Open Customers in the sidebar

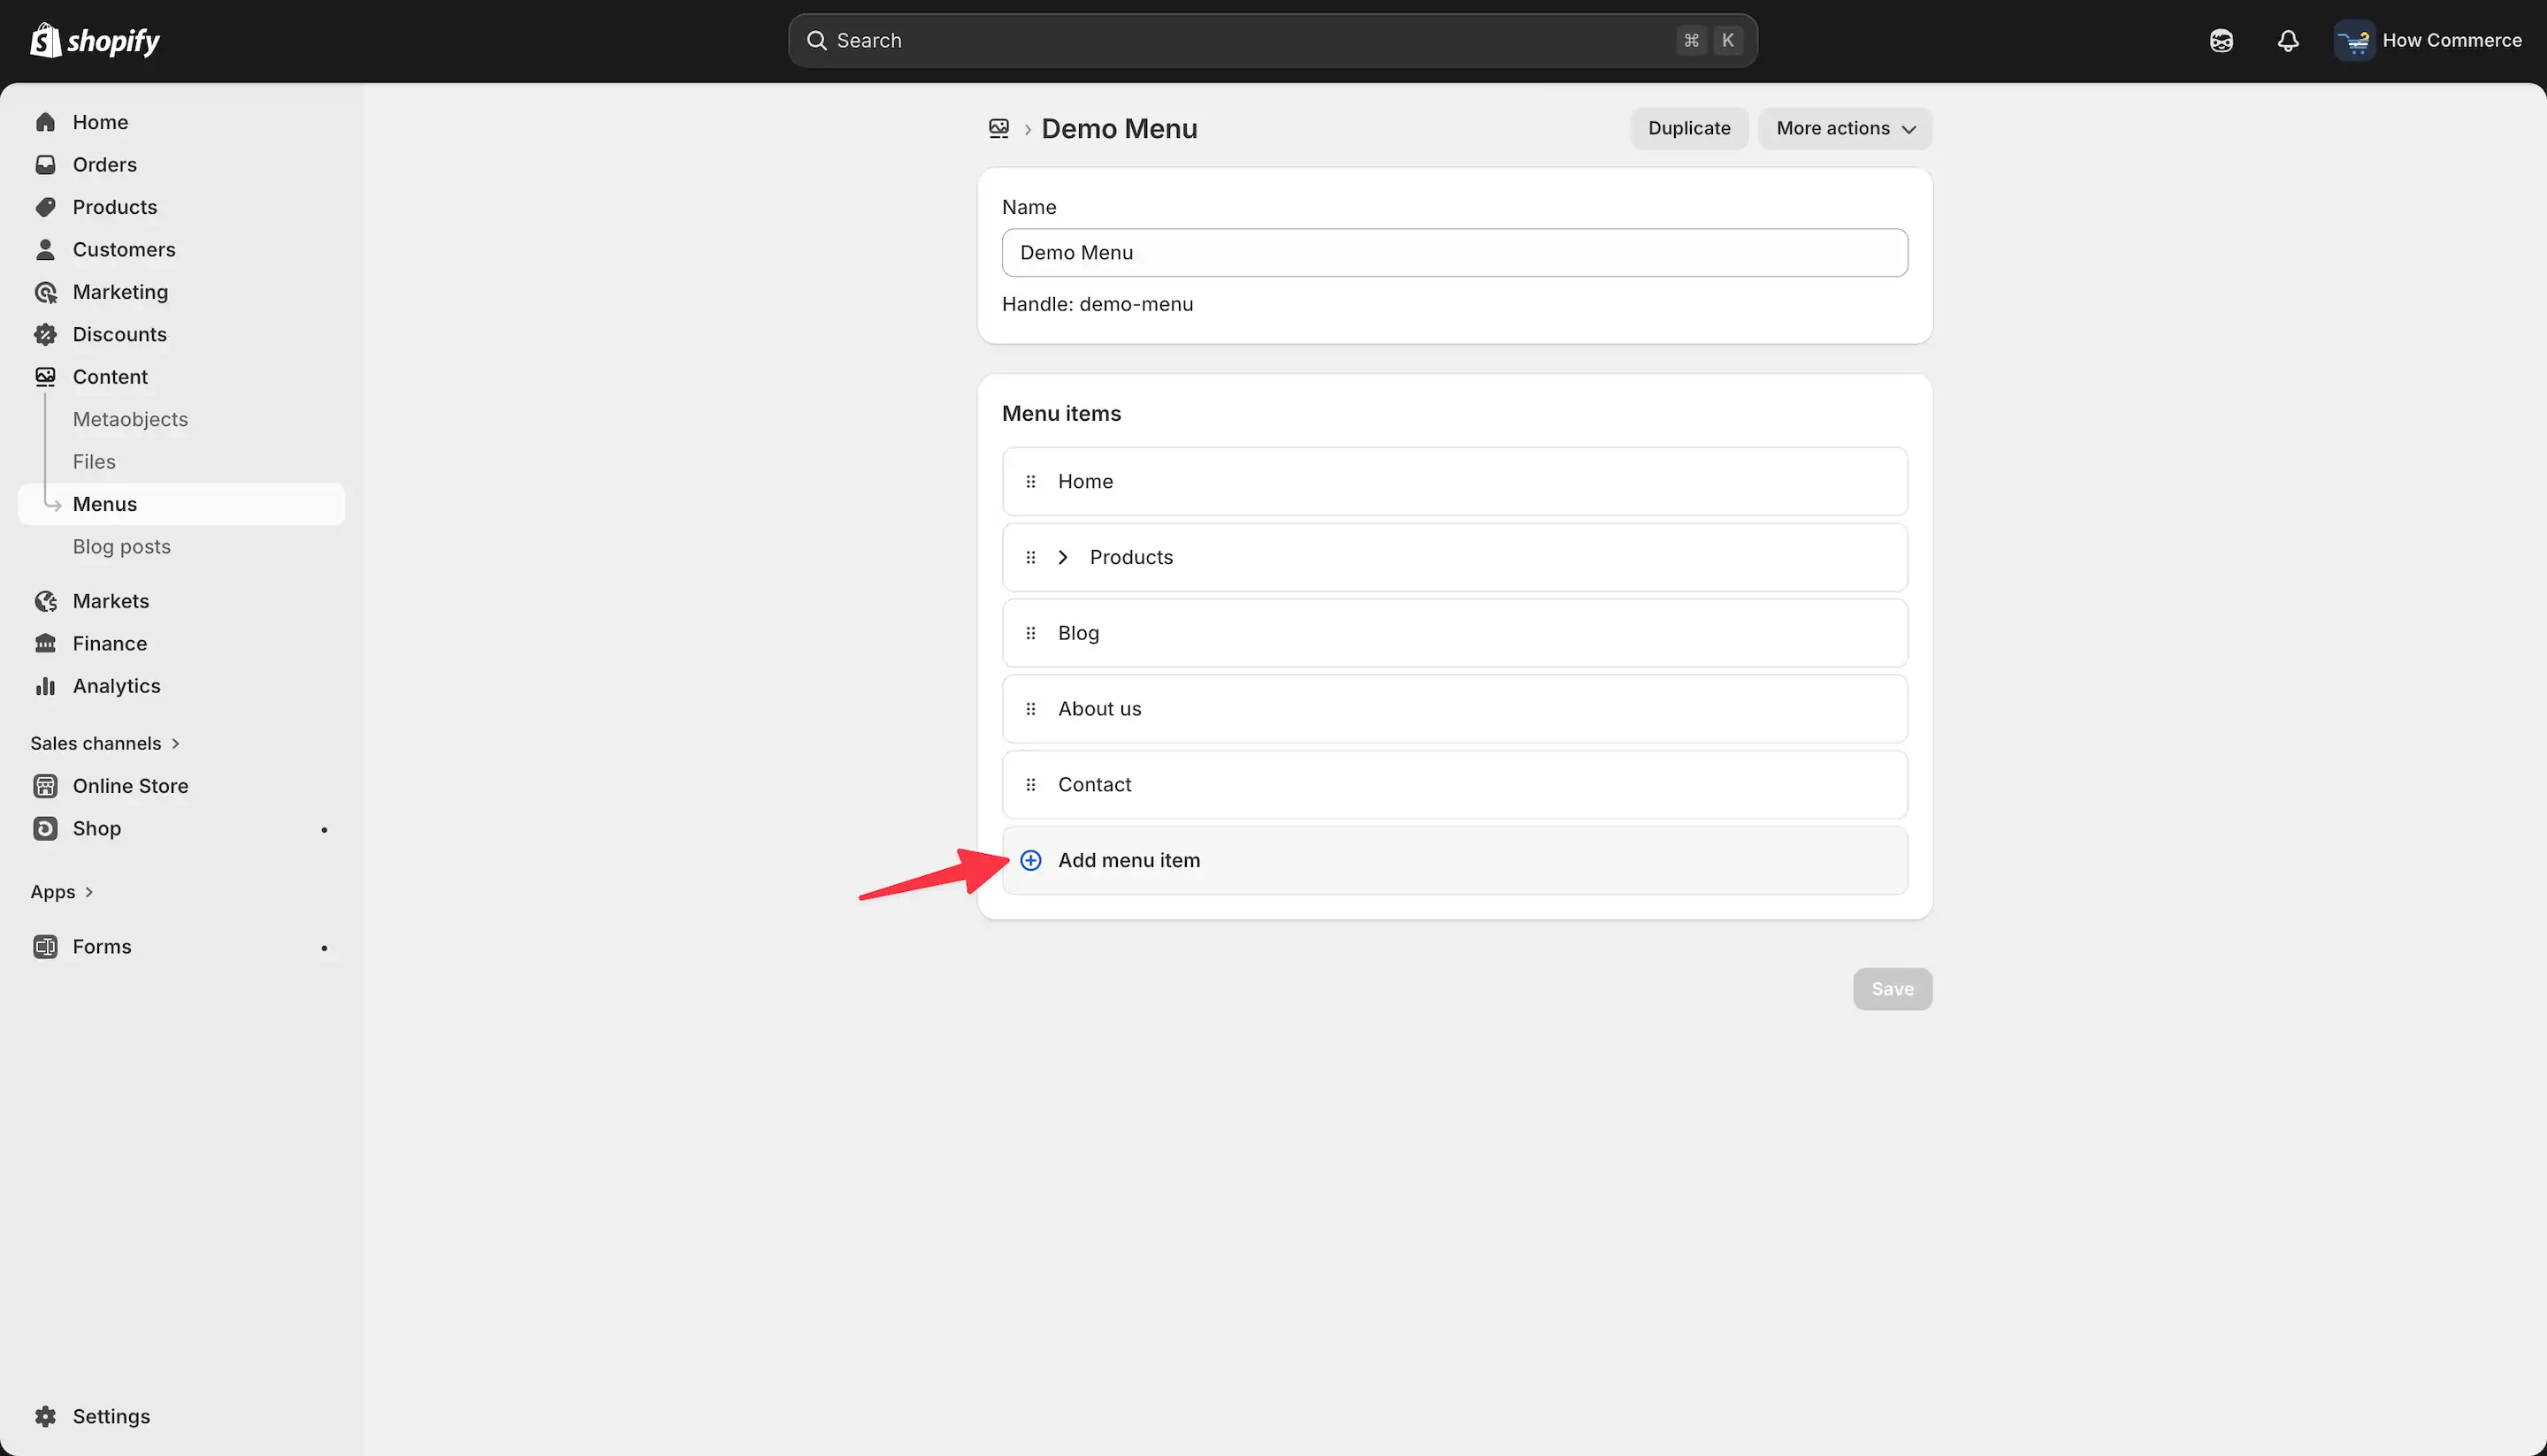click(123, 249)
